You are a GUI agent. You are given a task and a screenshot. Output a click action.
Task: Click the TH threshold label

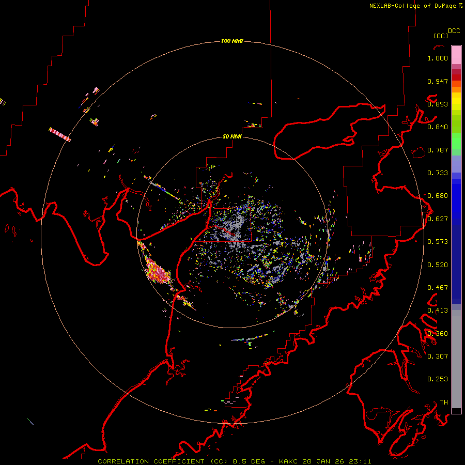(444, 402)
